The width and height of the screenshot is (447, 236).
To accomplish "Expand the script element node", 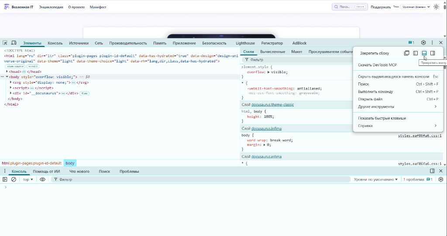I will pos(11,88).
